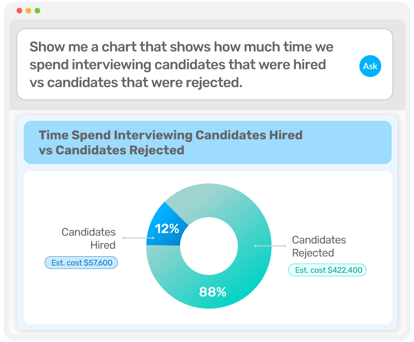This screenshot has height=342, width=414.
Task: Click the Candidates Hired legend label
Action: (x=89, y=239)
